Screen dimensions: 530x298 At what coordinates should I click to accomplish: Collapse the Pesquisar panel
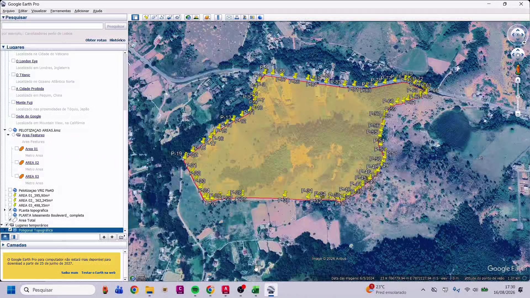click(3, 17)
